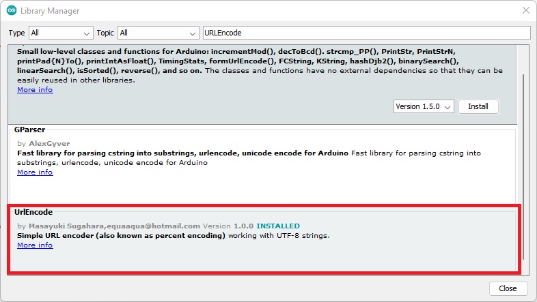Open More info link under GParser
537x302 pixels.
tap(35, 172)
